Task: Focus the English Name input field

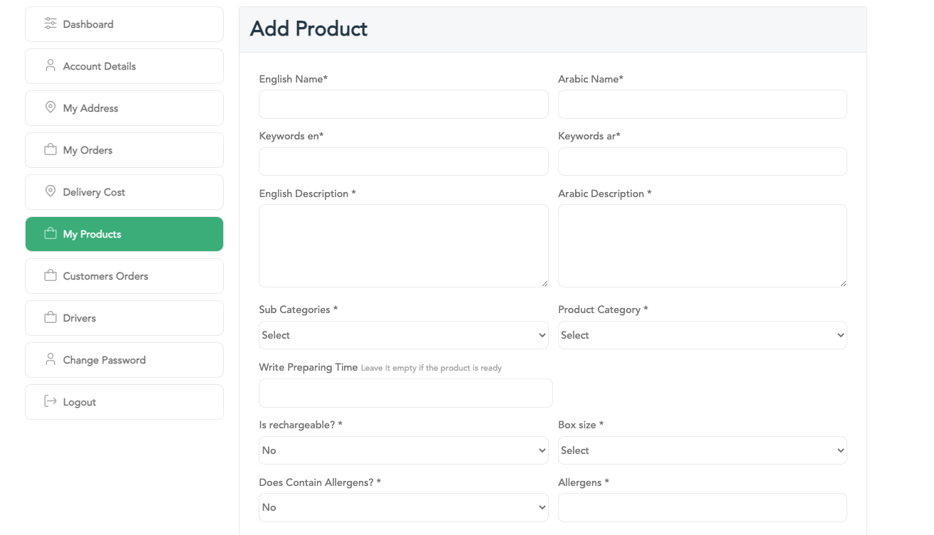Action: [x=403, y=104]
